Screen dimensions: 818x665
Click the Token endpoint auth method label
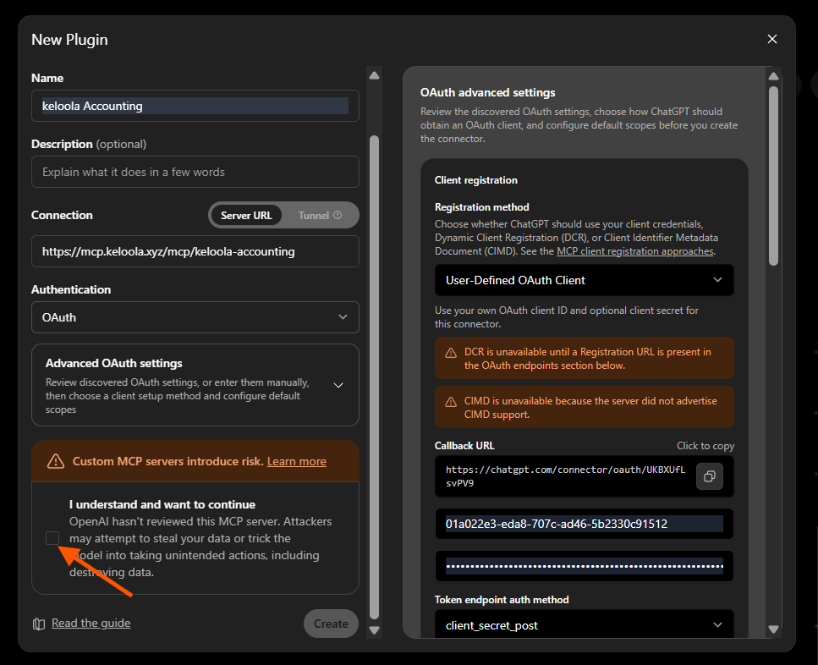[502, 600]
